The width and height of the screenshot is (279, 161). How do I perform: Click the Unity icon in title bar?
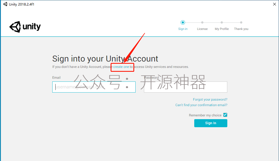coord(5,4)
